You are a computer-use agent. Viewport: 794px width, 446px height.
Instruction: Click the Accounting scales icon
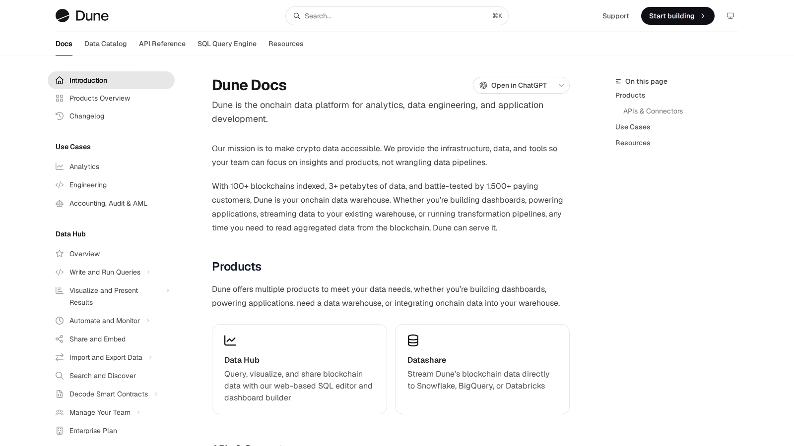click(60, 203)
